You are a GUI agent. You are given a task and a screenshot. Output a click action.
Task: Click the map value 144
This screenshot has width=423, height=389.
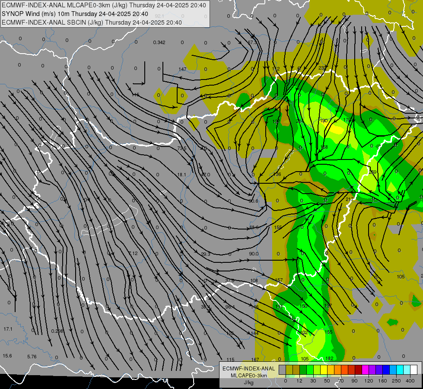point(254,333)
